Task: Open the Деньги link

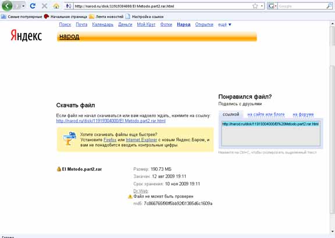Action: pos(125,24)
